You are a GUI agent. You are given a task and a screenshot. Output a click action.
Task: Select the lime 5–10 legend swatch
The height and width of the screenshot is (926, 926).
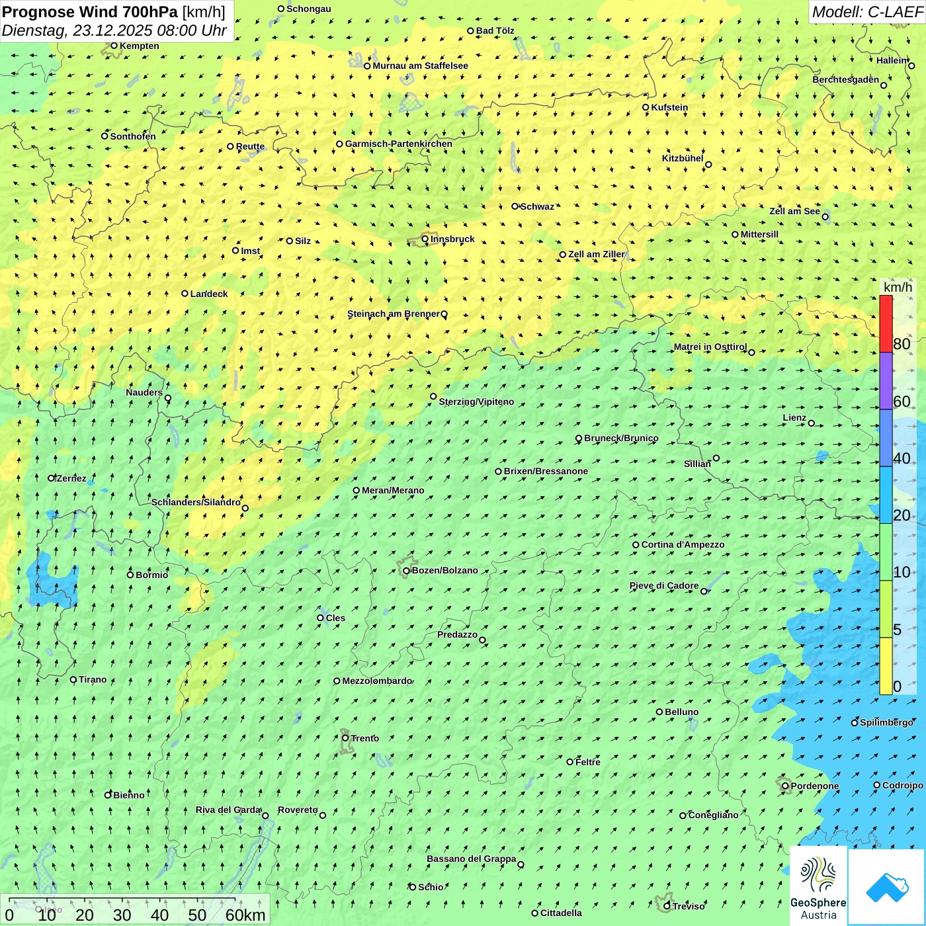886,609
